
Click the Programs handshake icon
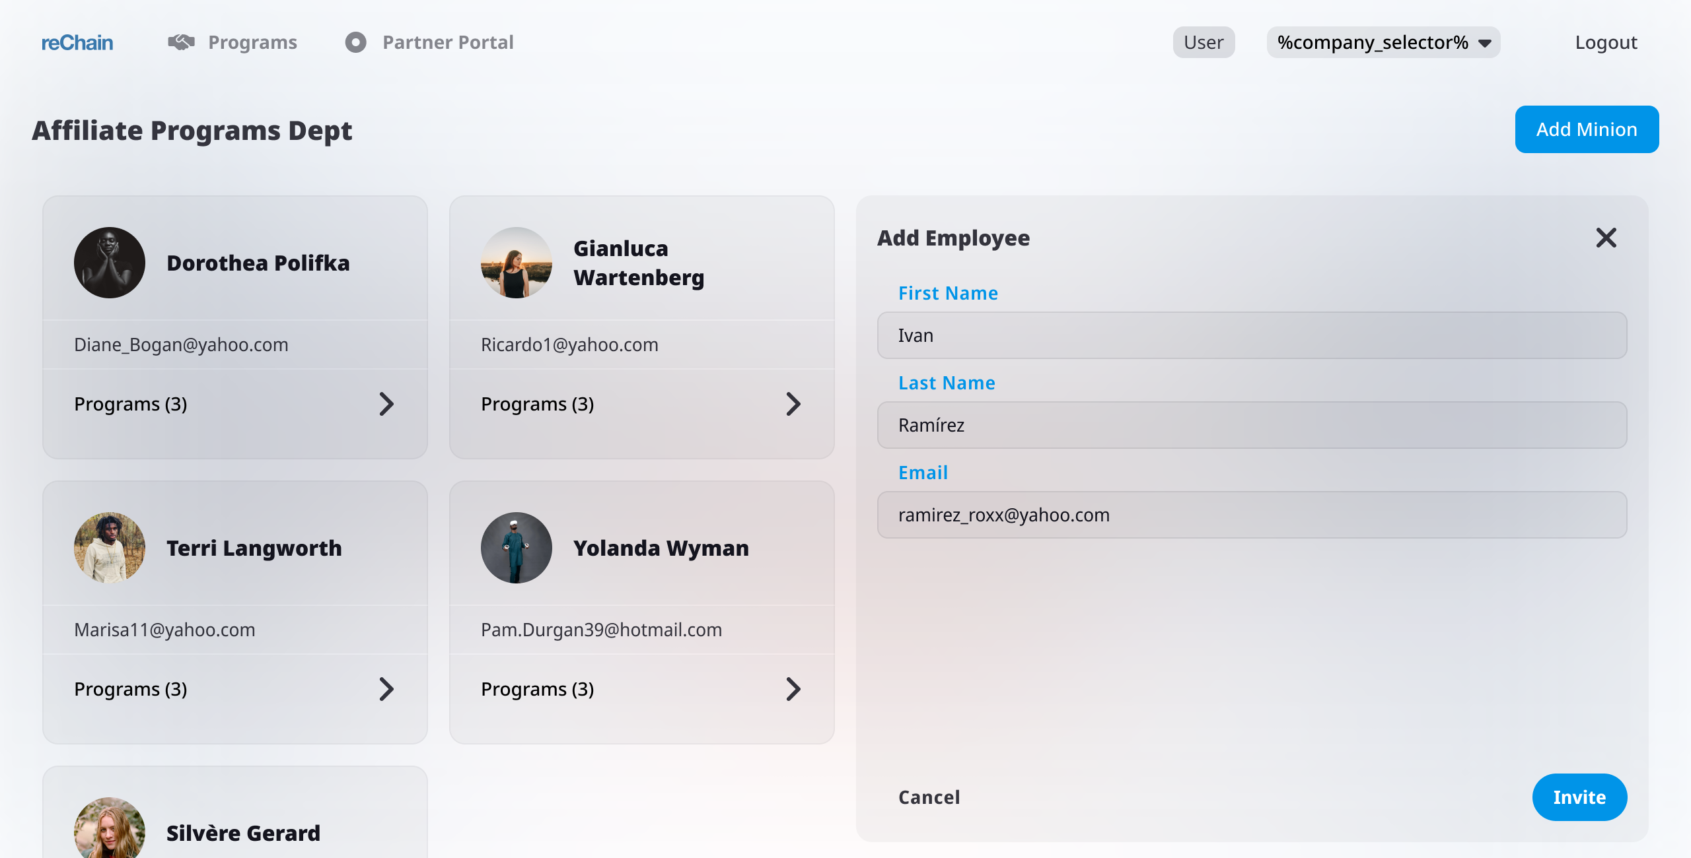point(181,42)
